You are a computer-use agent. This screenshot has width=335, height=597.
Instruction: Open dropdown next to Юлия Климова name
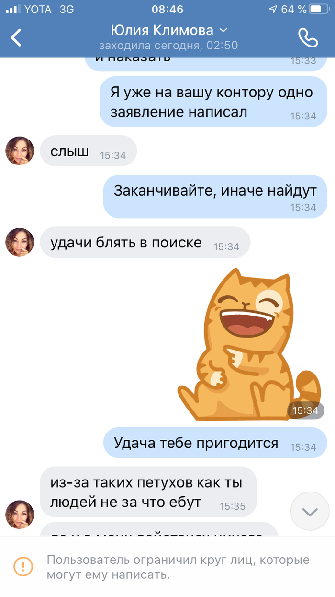pos(223,30)
